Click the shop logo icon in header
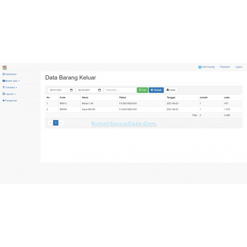This screenshot has height=247, width=247. pos(5,68)
